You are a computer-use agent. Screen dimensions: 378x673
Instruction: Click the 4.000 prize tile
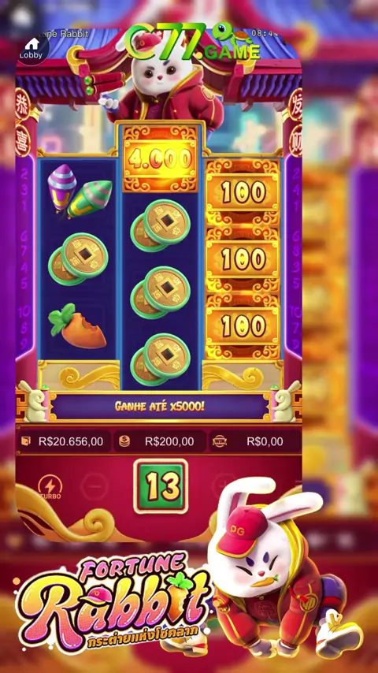click(x=161, y=159)
